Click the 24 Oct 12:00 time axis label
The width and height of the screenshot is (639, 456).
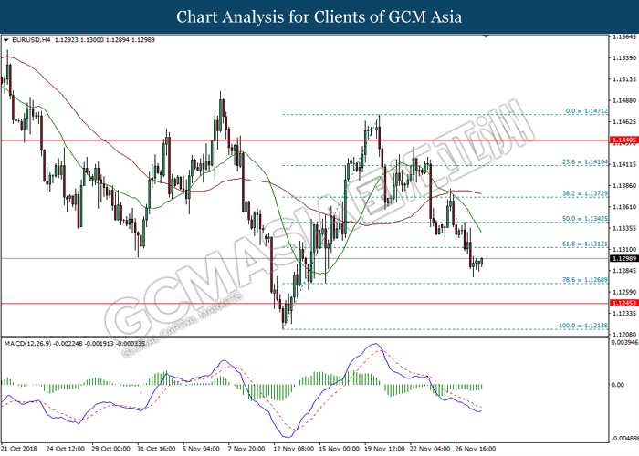[65, 449]
